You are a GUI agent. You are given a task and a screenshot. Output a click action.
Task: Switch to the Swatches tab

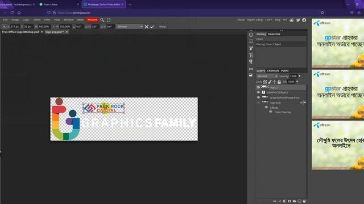(x=274, y=34)
